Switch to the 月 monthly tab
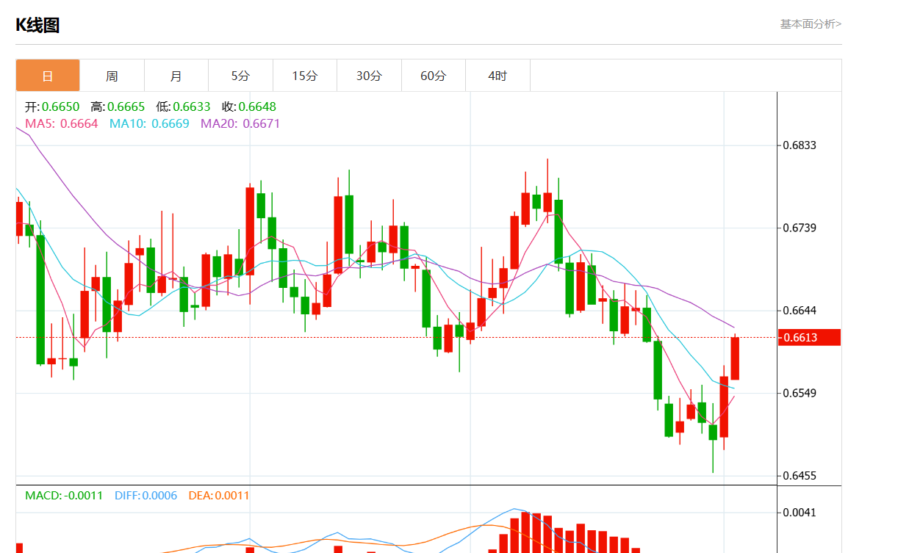The width and height of the screenshot is (898, 553). coord(176,76)
